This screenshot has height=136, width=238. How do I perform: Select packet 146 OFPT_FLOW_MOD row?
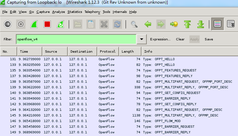tap(119, 121)
